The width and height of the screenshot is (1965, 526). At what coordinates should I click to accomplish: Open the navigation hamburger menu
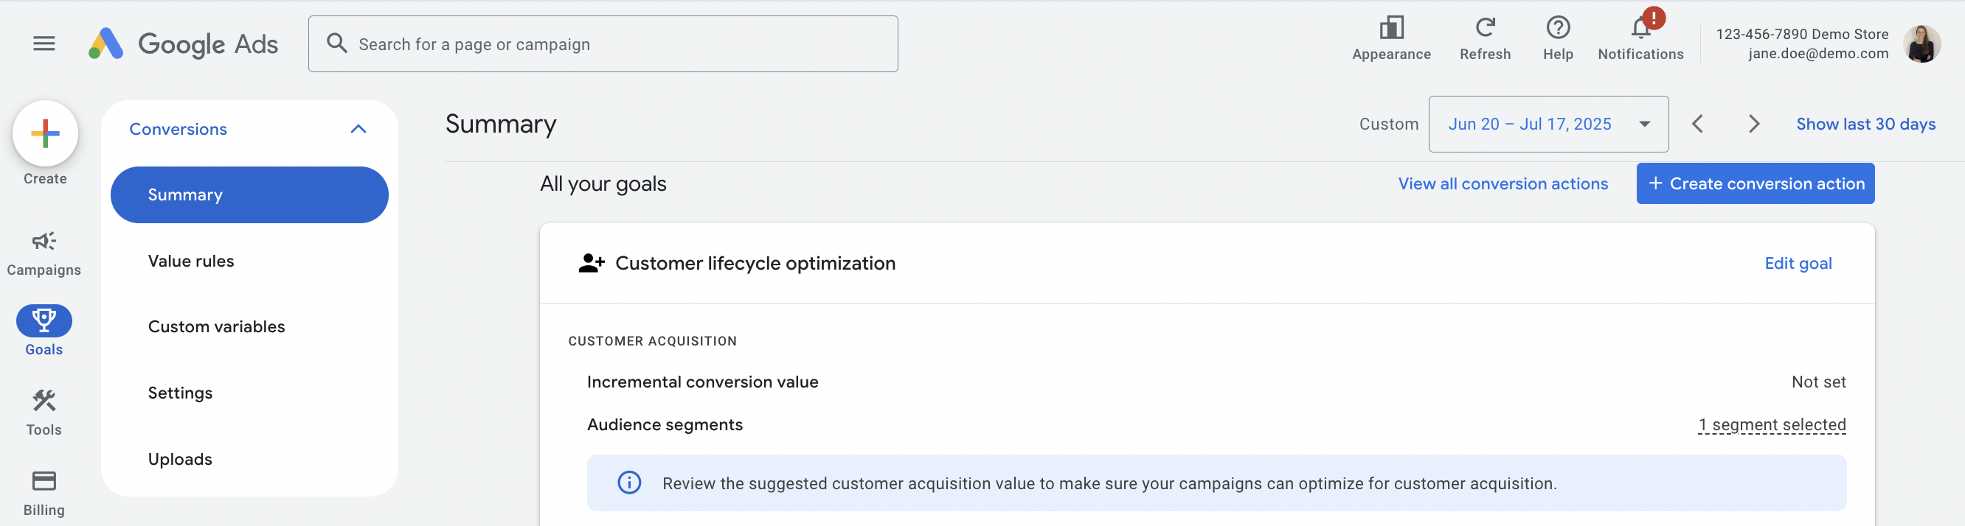[44, 43]
